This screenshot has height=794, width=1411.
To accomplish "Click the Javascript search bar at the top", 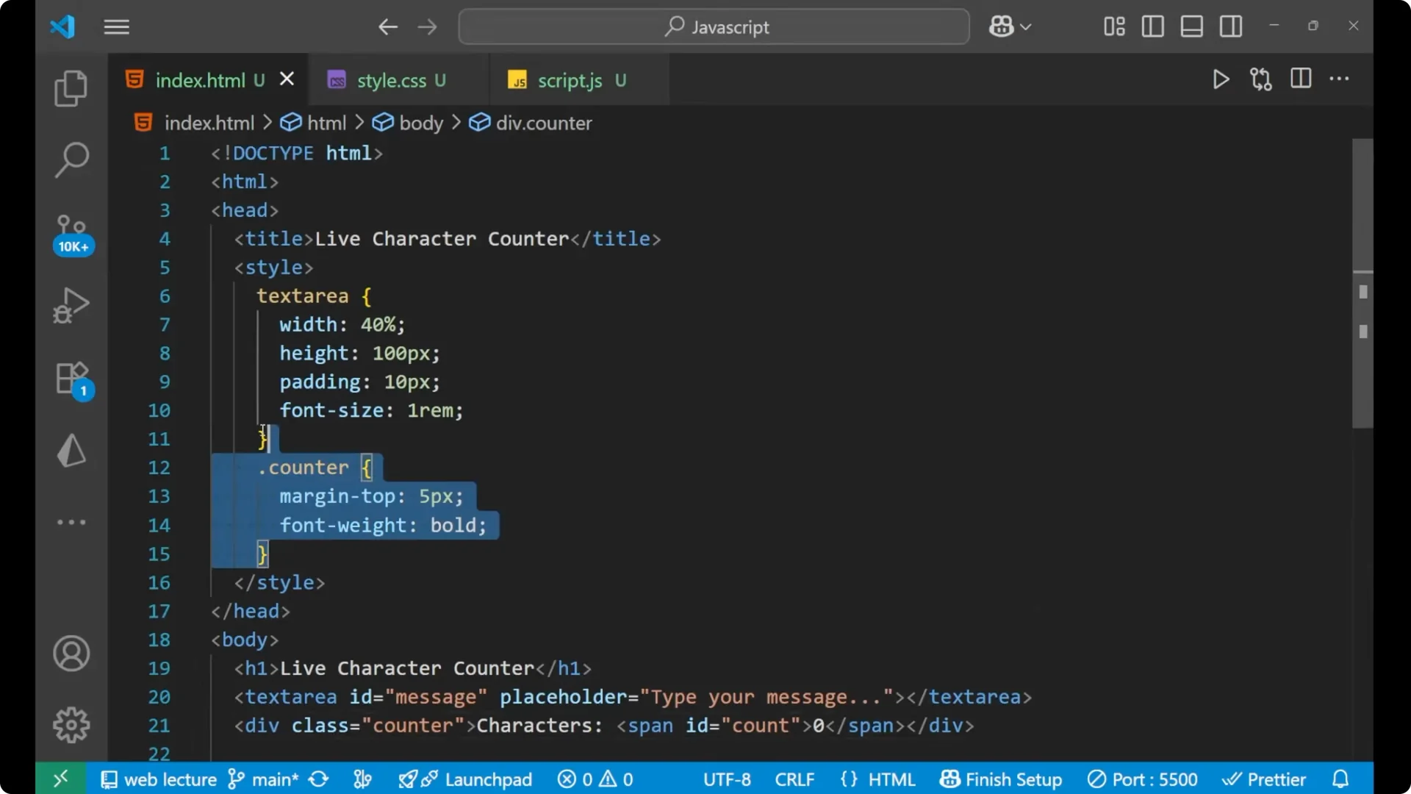I will click(713, 26).
